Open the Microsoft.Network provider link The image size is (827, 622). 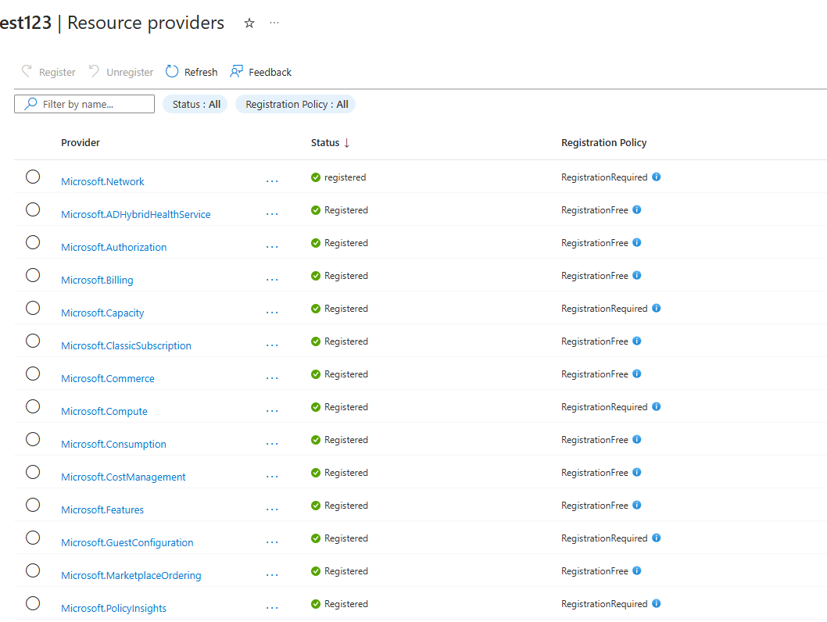102,181
